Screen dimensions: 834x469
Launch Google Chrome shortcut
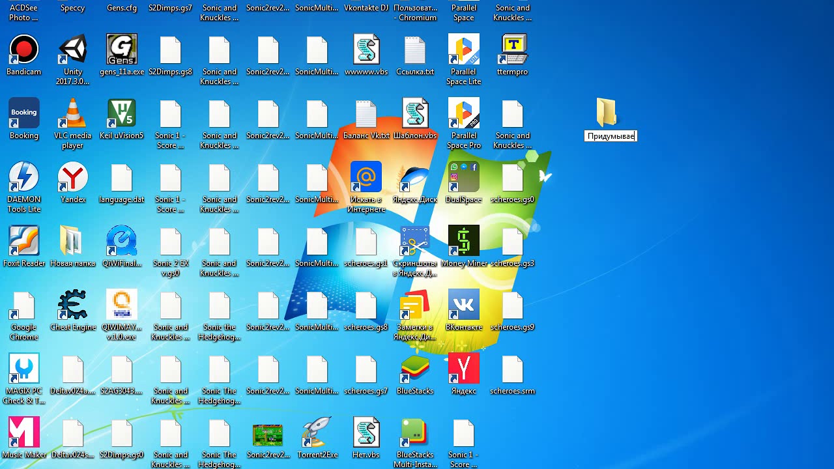[24, 306]
